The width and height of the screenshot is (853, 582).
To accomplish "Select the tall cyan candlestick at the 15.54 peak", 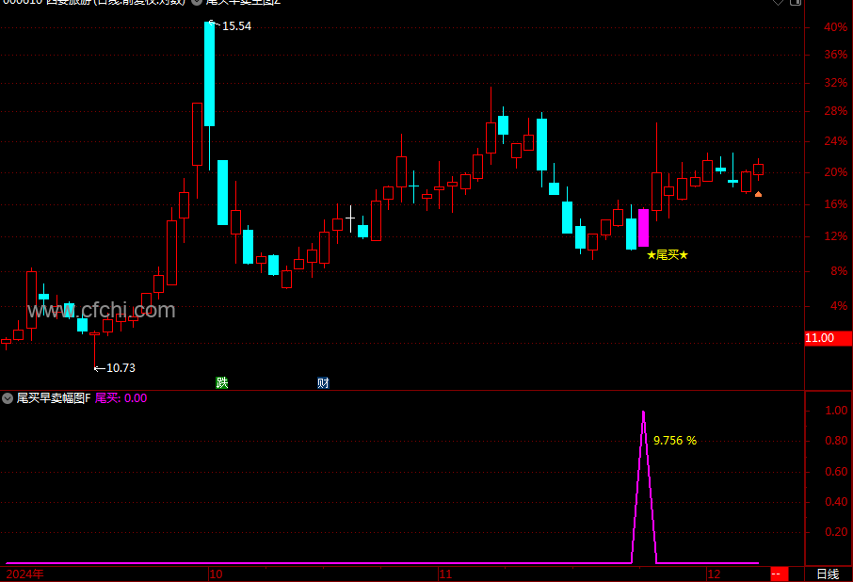I will click(209, 74).
